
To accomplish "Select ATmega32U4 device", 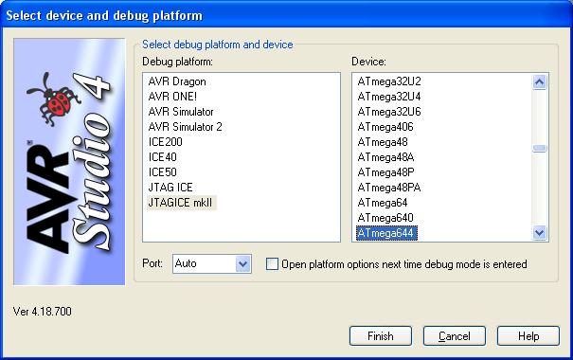I will (389, 97).
